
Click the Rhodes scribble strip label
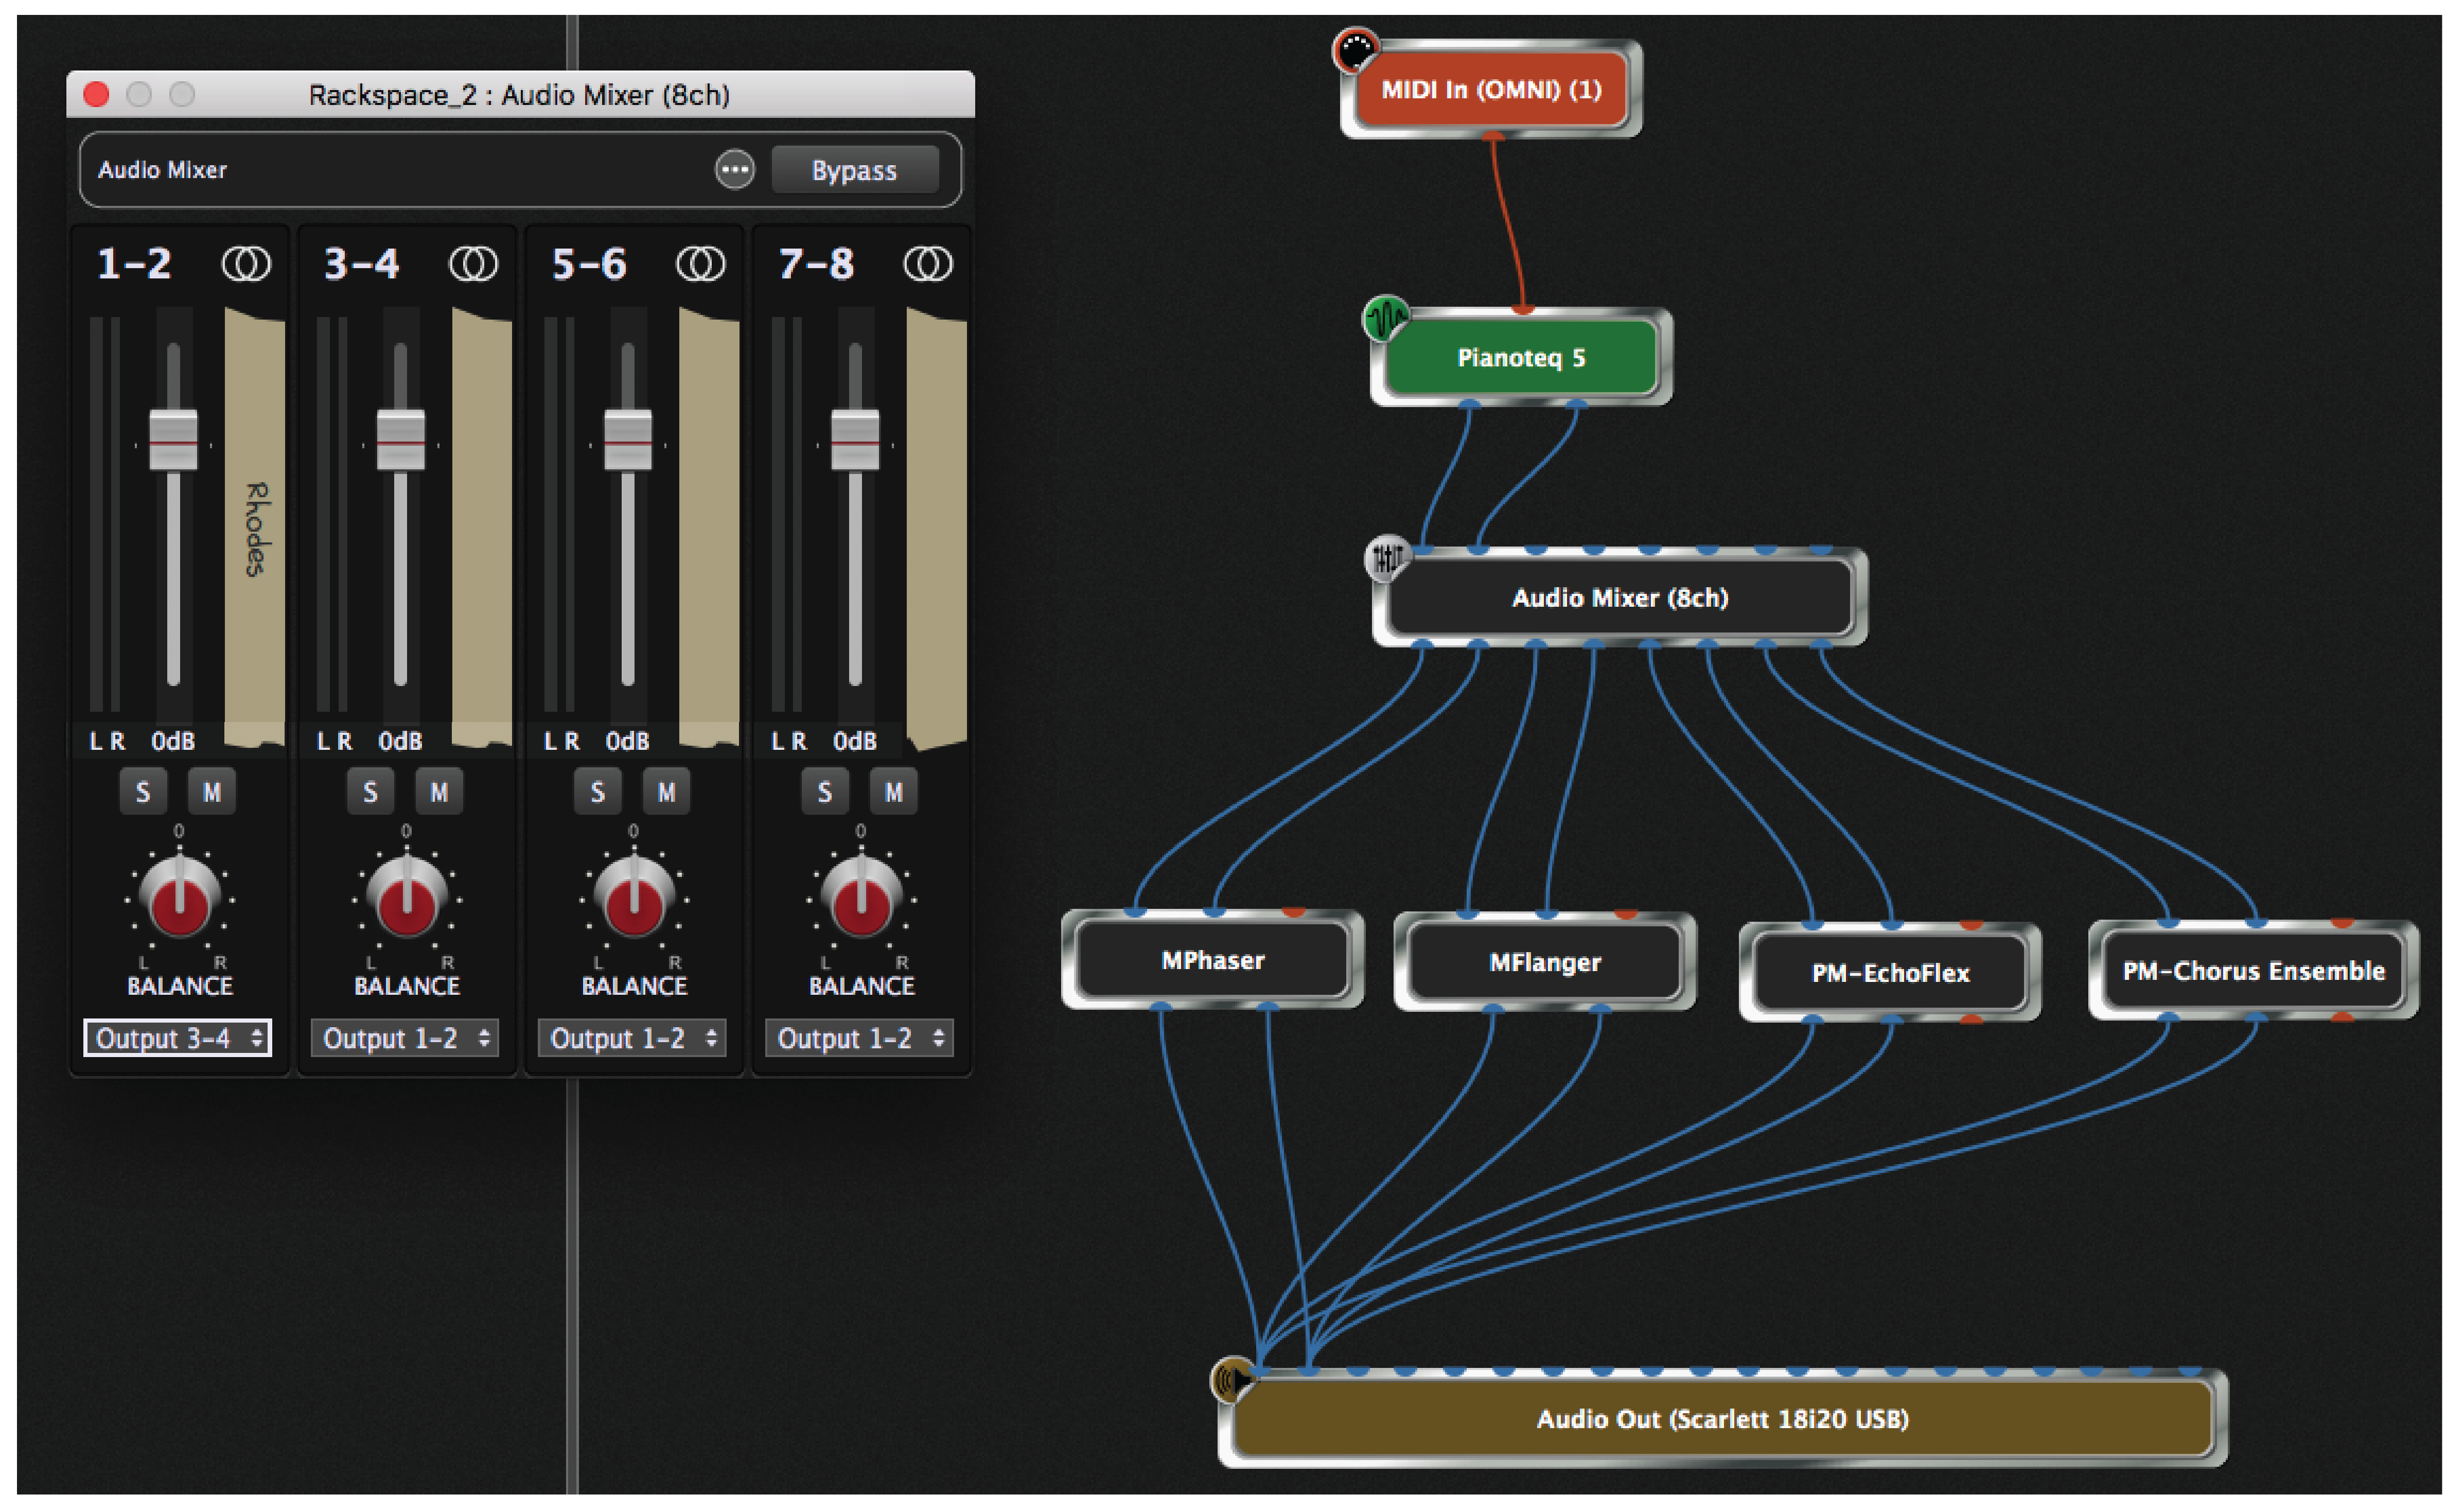coord(255,528)
